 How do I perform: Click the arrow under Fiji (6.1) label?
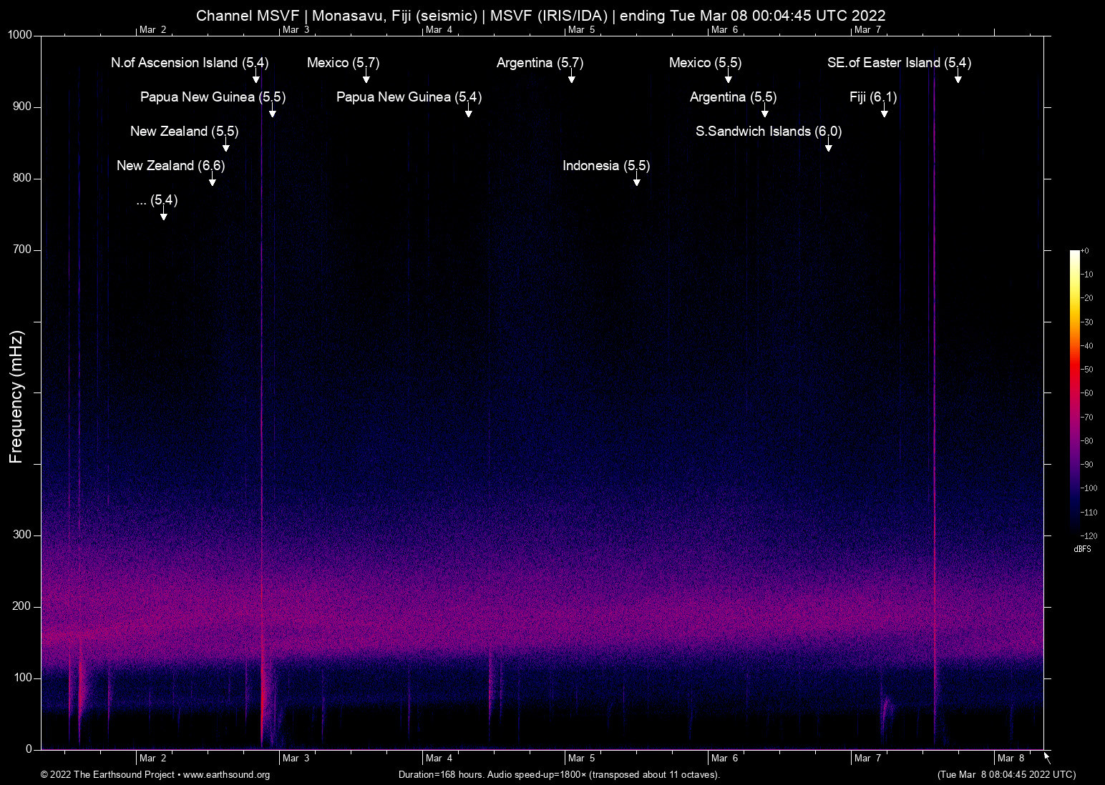click(x=884, y=112)
